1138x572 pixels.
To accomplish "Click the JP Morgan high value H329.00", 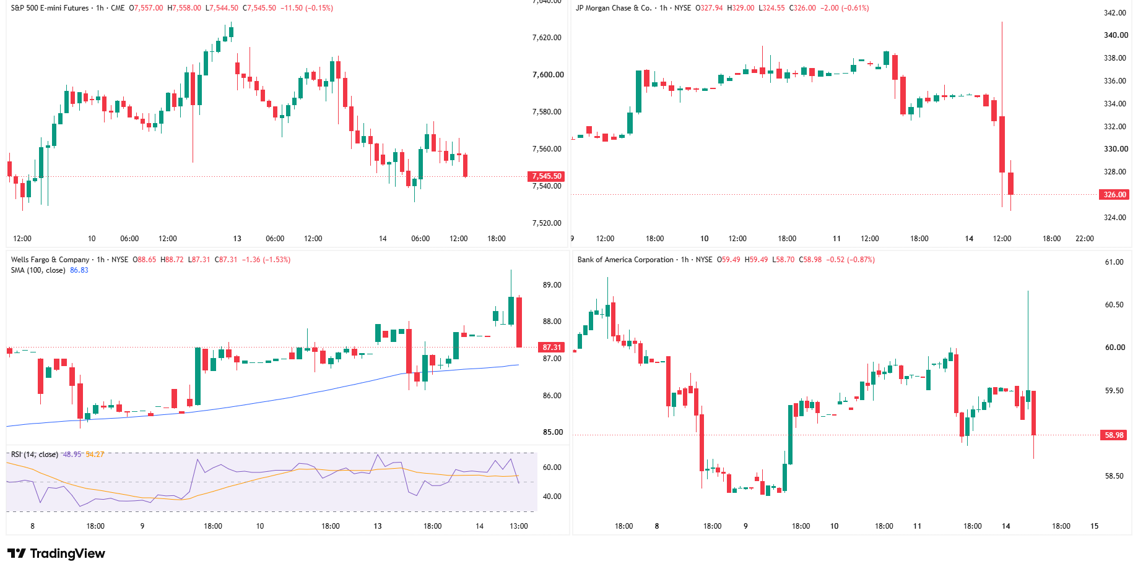I will tap(741, 8).
